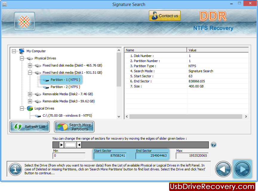The width and height of the screenshot is (258, 191).
Task: Click the End Sector input field
Action: [x=152, y=156]
